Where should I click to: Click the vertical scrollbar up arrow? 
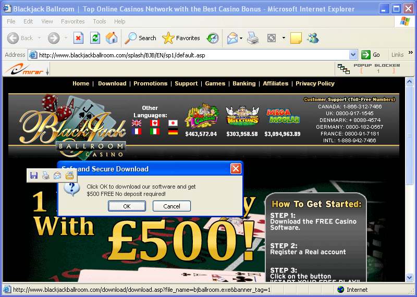410,81
